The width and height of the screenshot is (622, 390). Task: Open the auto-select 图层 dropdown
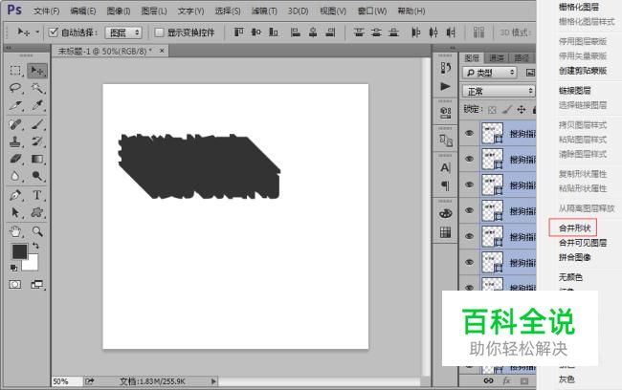coord(123,32)
